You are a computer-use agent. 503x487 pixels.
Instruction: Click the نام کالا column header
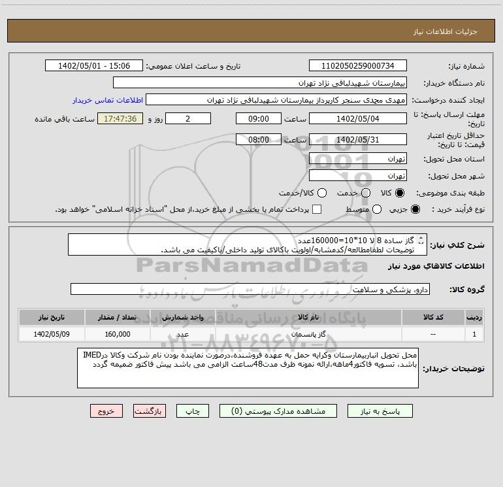click(308, 317)
